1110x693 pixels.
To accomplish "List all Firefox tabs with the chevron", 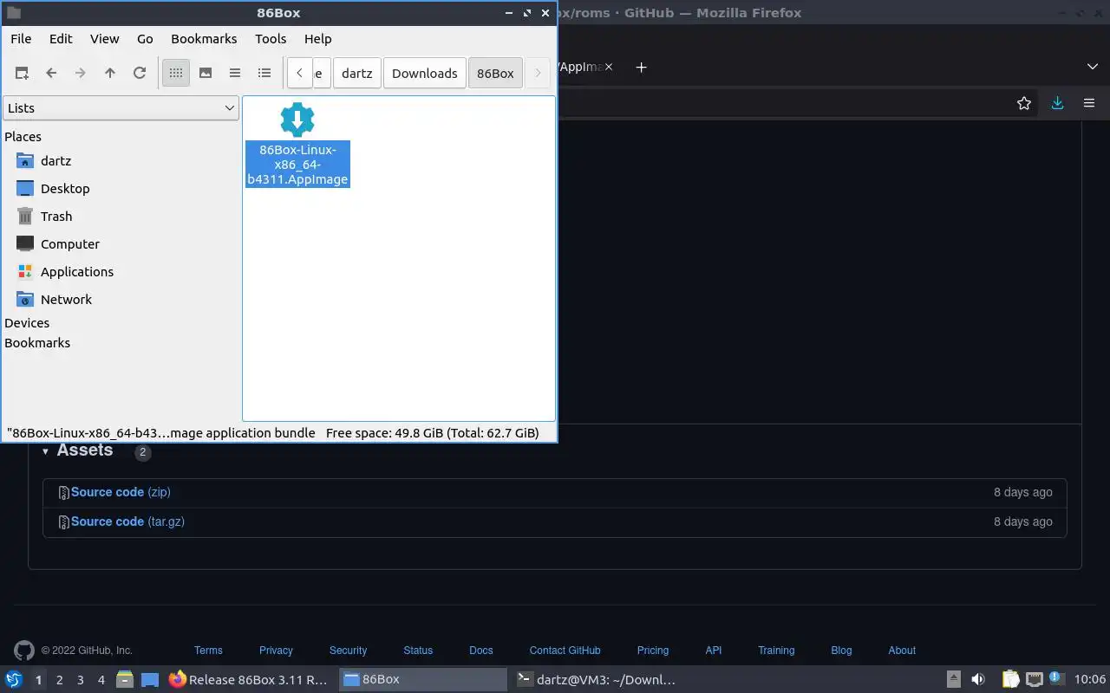I will pos(1093,67).
